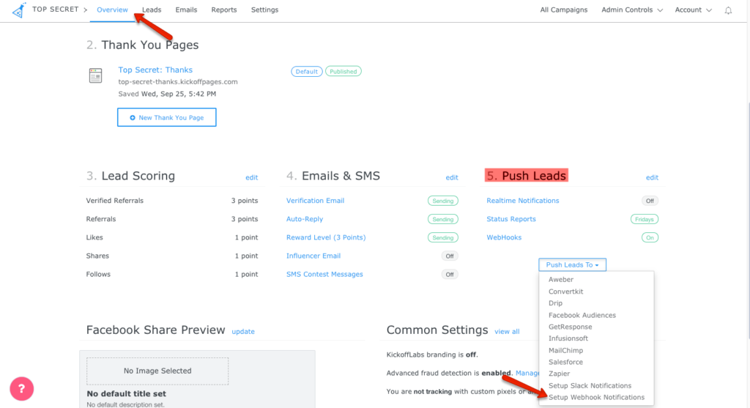Click New Thank You Page button
This screenshot has width=750, height=408.
pyautogui.click(x=166, y=117)
